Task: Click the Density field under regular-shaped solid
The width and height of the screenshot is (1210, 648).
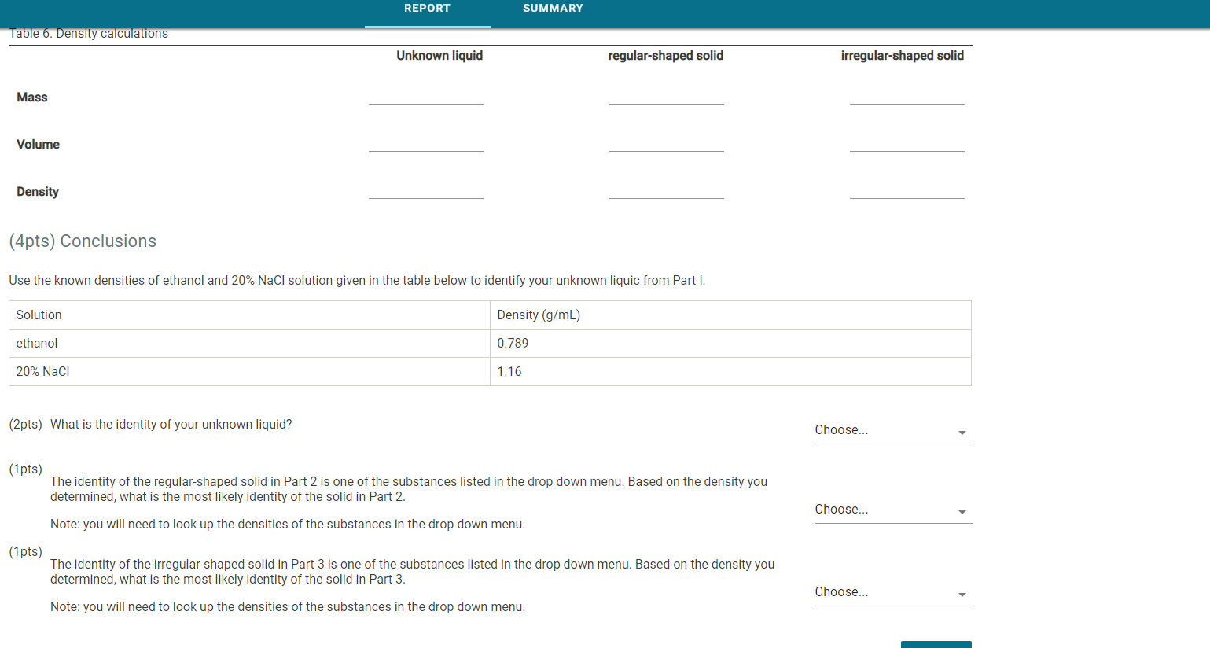Action: tap(666, 195)
